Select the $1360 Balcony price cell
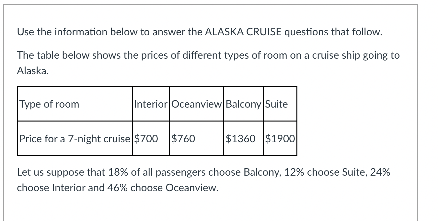The width and height of the screenshot is (438, 221). pos(243,139)
